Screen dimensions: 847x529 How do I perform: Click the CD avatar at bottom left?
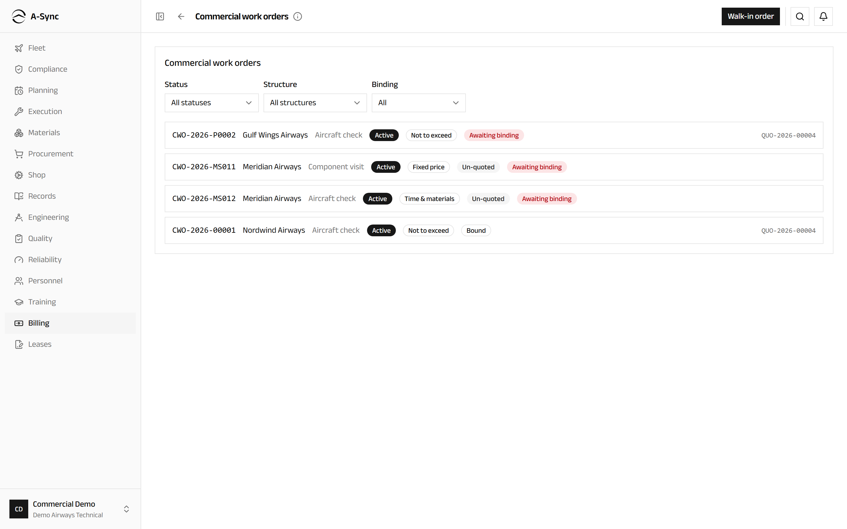[x=19, y=509]
